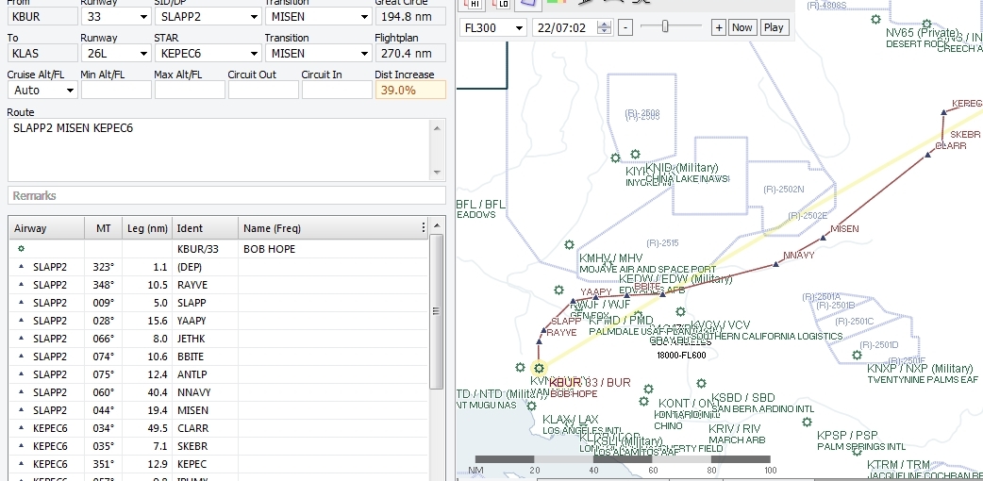This screenshot has width=983, height=481.
Task: Click the KNXP Twentynine Palms airport symbol
Action: [x=857, y=355]
